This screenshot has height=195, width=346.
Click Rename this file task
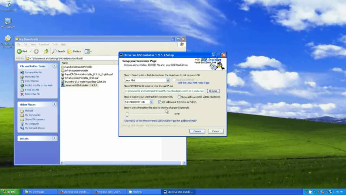[33, 72]
